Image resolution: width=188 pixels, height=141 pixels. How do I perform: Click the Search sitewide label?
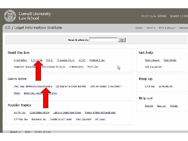coord(78,40)
